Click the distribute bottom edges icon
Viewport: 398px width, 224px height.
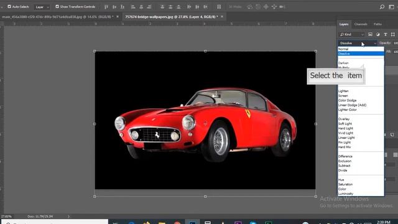178,7
